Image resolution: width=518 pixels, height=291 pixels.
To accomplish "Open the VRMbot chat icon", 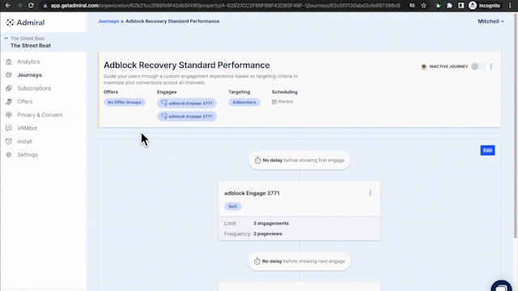I will tap(9, 128).
